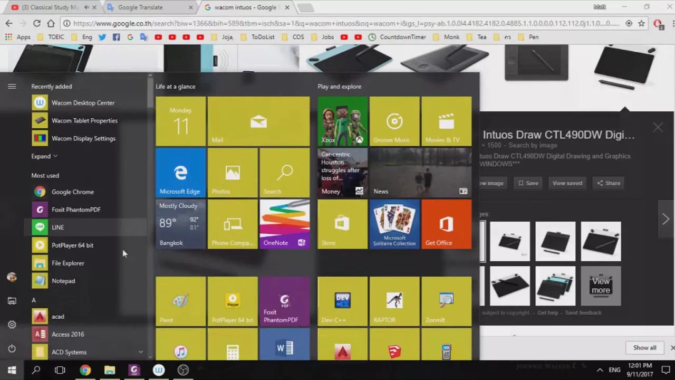Screen dimensions: 675x380
Task: Open the Phone Companion tile
Action: pos(233,224)
